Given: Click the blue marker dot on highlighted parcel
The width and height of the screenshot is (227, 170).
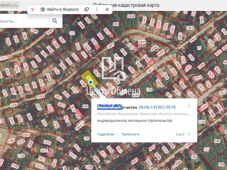Looking at the screenshot, I should [x=91, y=82].
